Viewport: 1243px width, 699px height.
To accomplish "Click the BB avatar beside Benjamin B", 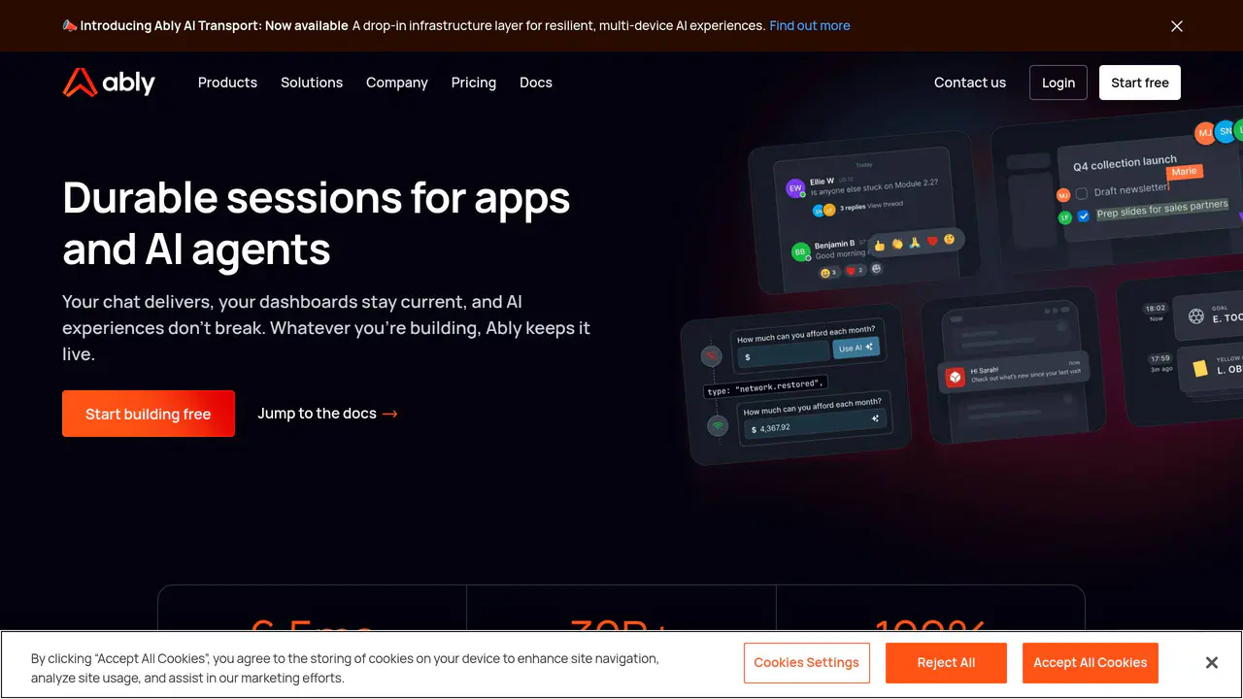I will (801, 252).
